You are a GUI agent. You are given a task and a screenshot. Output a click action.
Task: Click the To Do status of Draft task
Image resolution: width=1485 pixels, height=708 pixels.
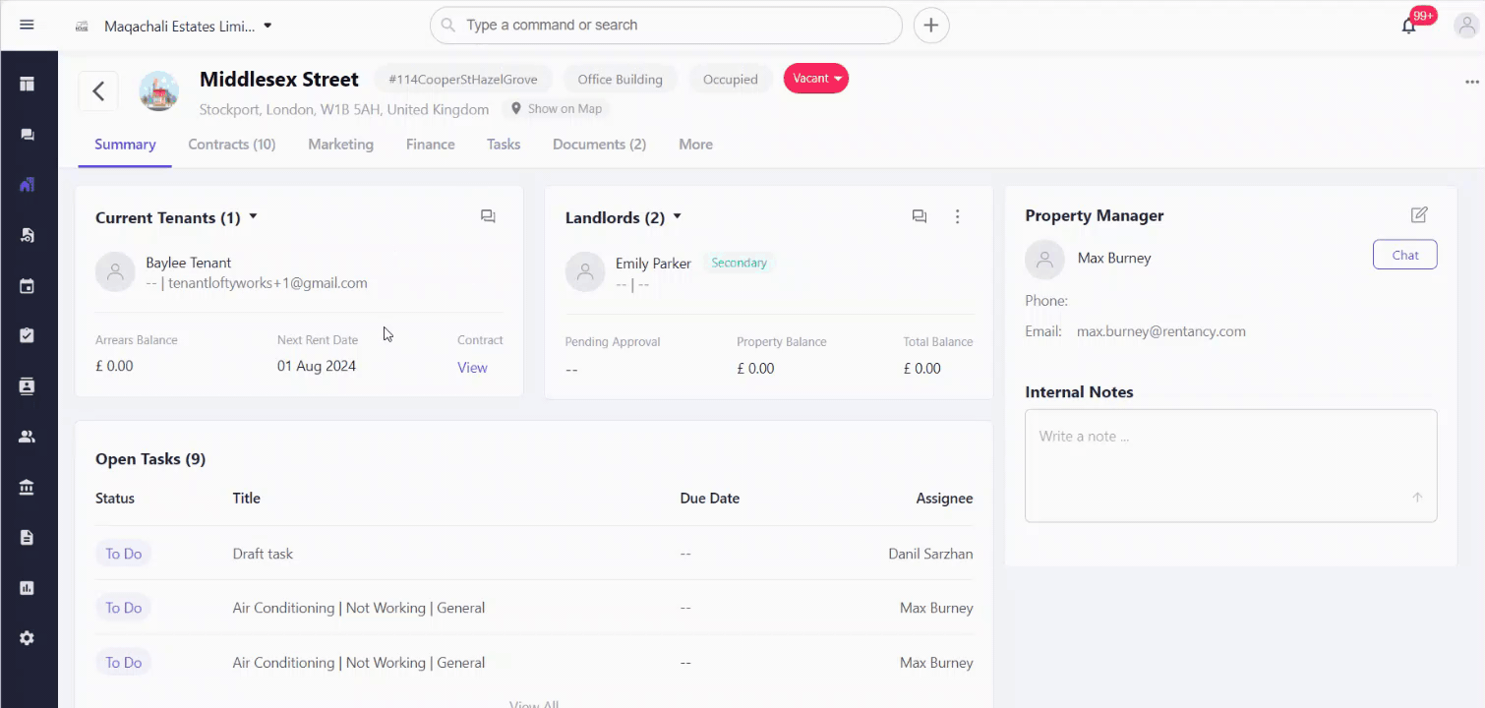123,554
